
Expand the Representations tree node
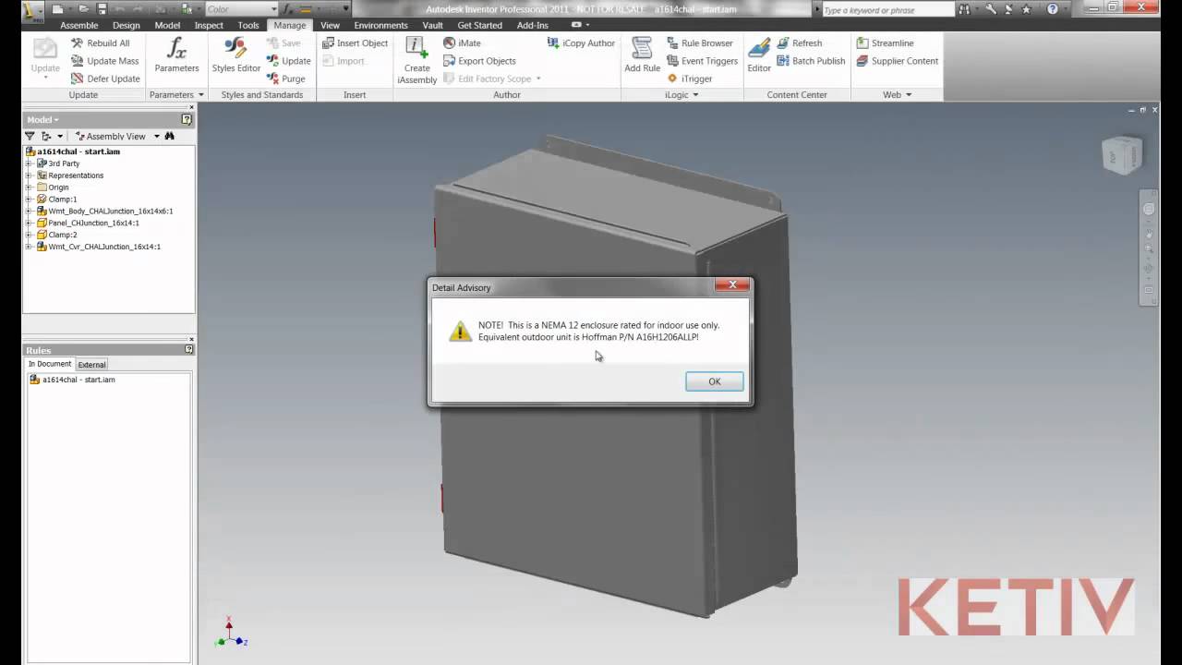point(30,175)
